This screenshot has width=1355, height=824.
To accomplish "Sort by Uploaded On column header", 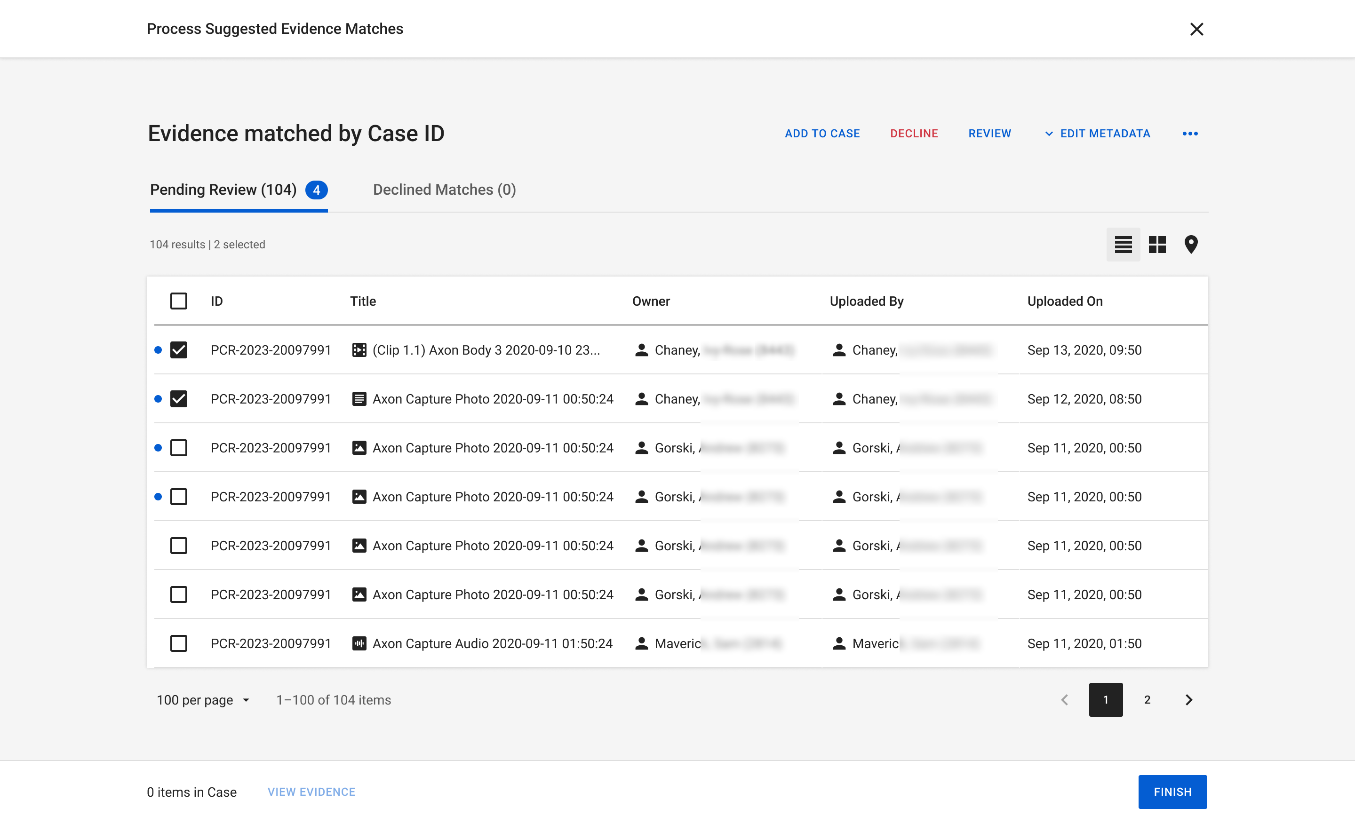I will tap(1065, 301).
